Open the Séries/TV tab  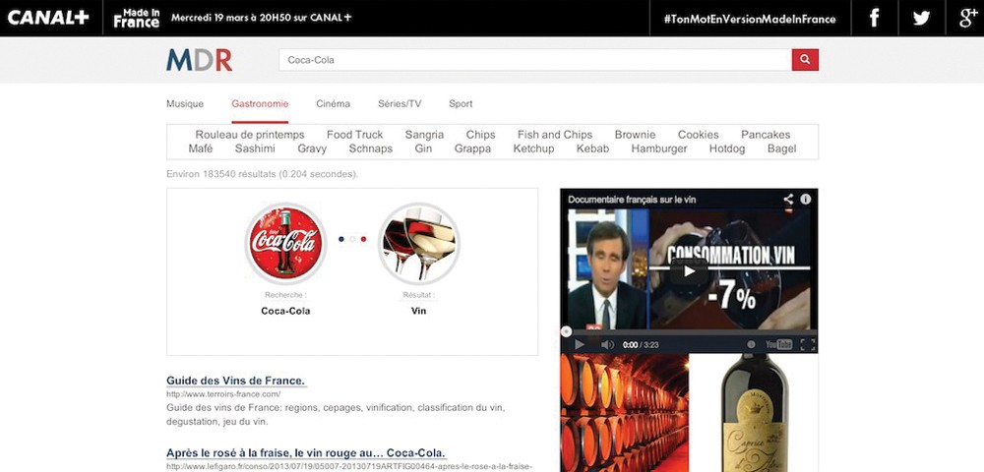400,104
